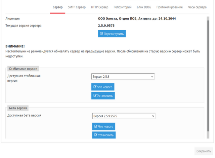Open the Протоколирование tab
Image resolution: width=215 pixels, height=158 pixels.
point(170,7)
